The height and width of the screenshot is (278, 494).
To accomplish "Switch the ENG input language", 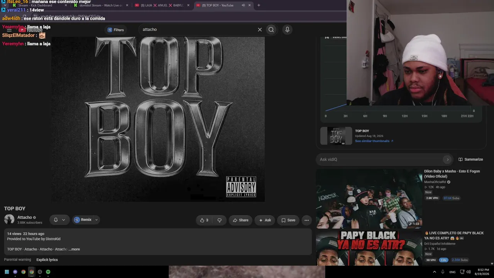I will pos(452,272).
